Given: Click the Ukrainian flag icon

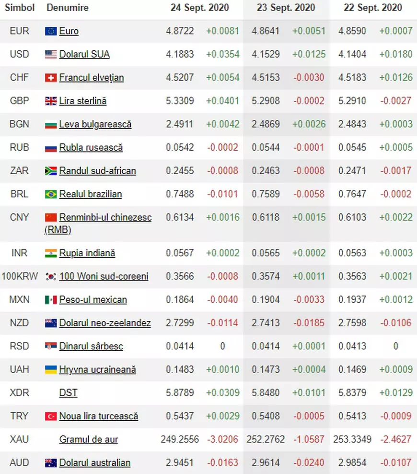Looking at the screenshot, I should (51, 369).
